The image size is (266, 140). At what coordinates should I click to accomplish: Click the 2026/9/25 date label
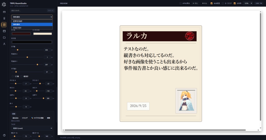point(138,106)
